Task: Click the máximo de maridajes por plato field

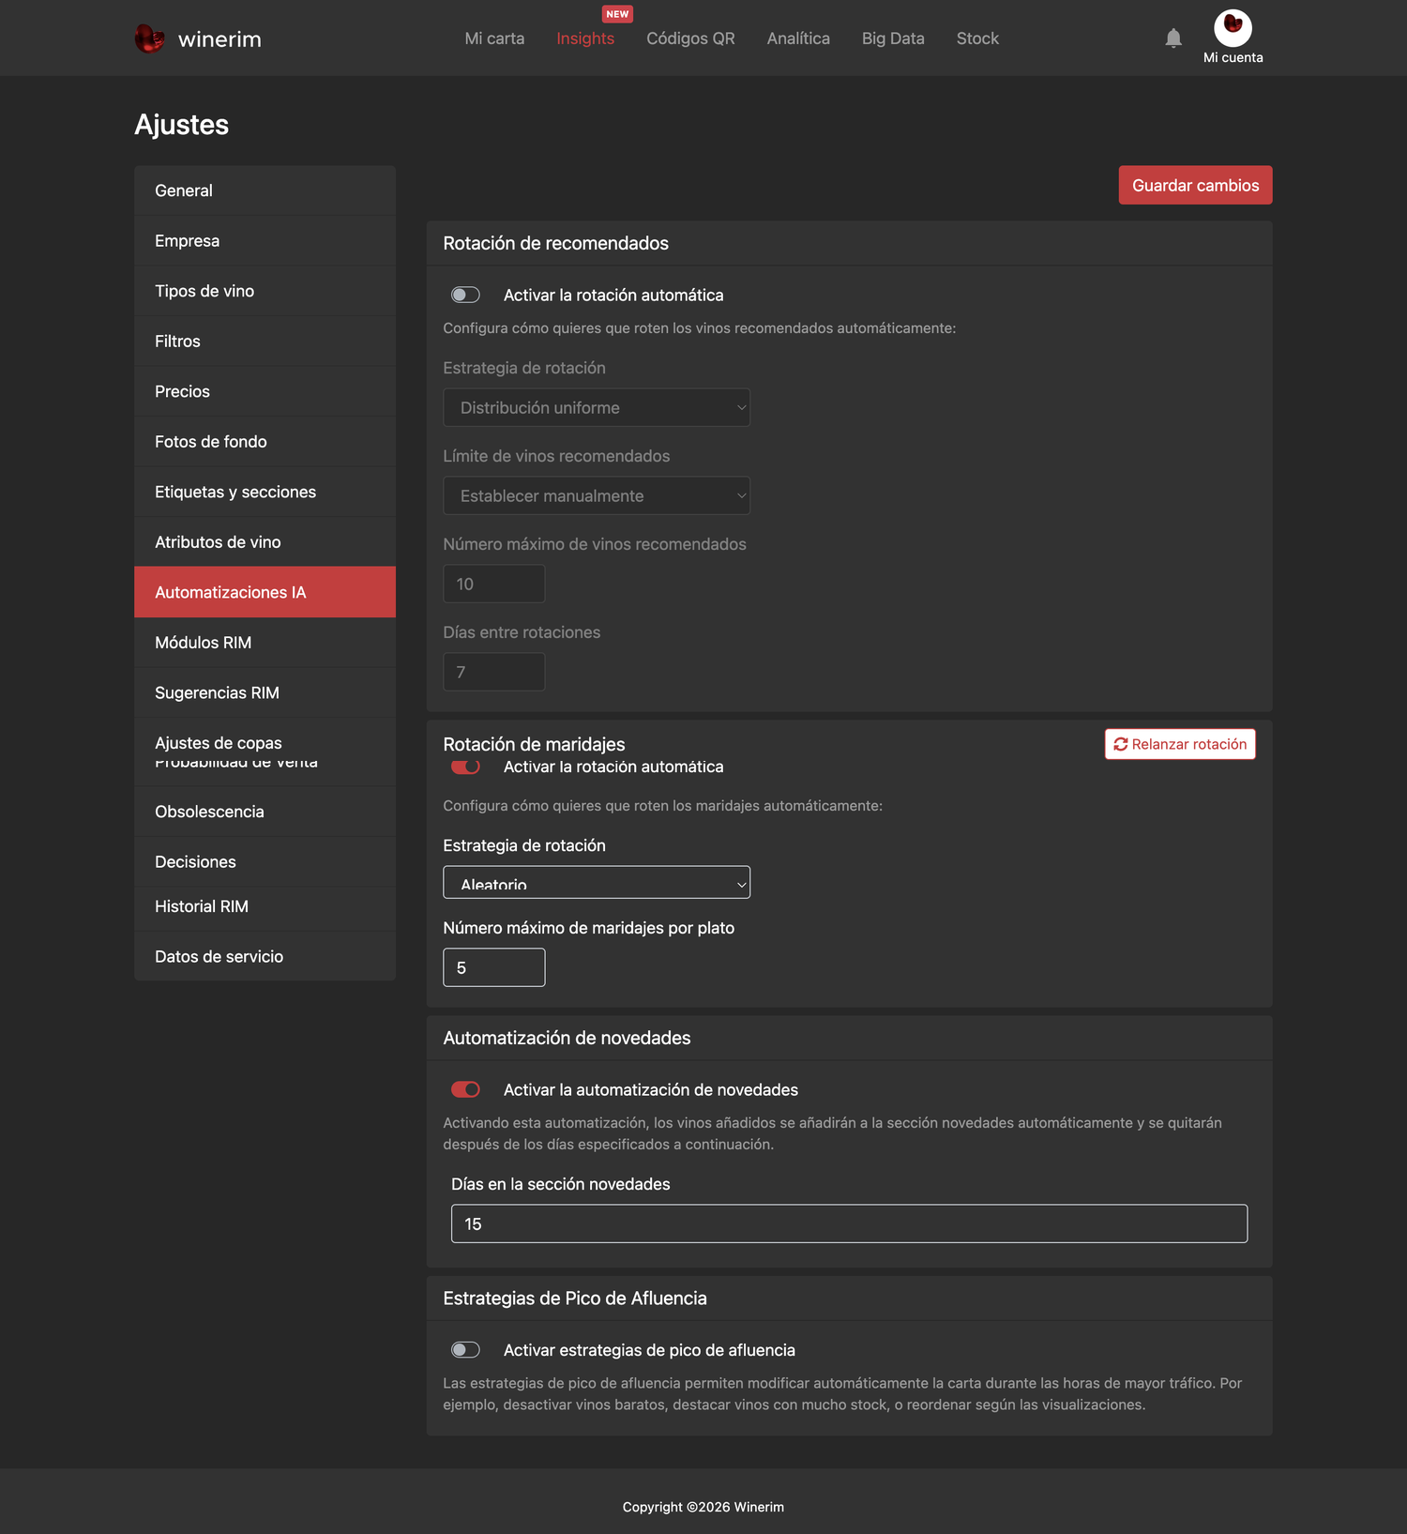Action: pos(493,967)
